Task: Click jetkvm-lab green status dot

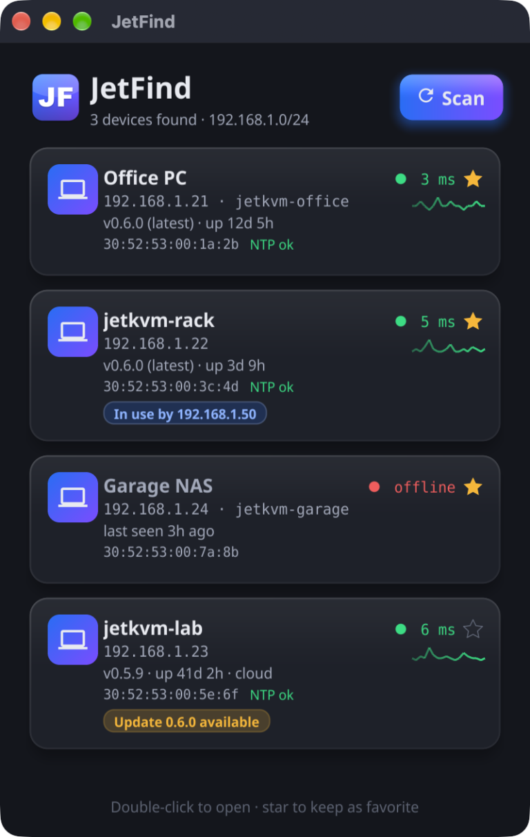Action: (x=401, y=629)
